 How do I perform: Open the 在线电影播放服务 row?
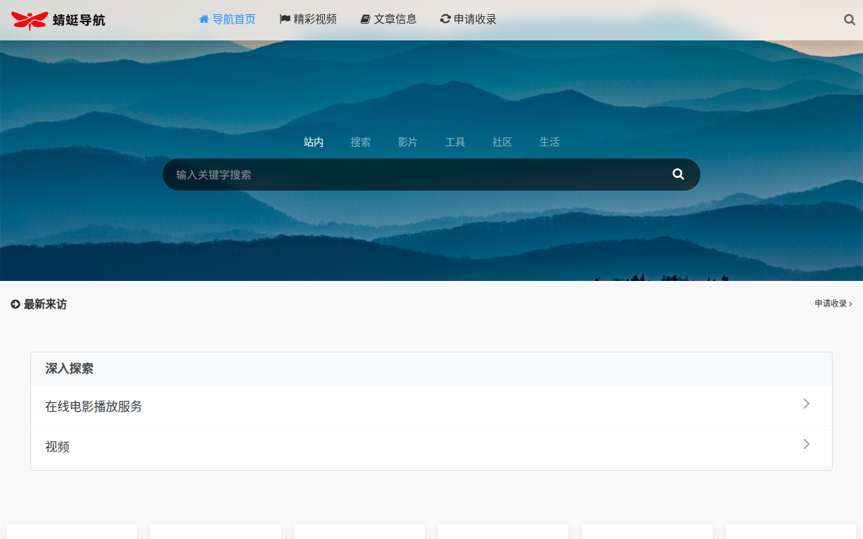431,406
